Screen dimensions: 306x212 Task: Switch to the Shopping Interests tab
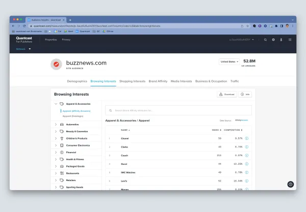(x=132, y=81)
